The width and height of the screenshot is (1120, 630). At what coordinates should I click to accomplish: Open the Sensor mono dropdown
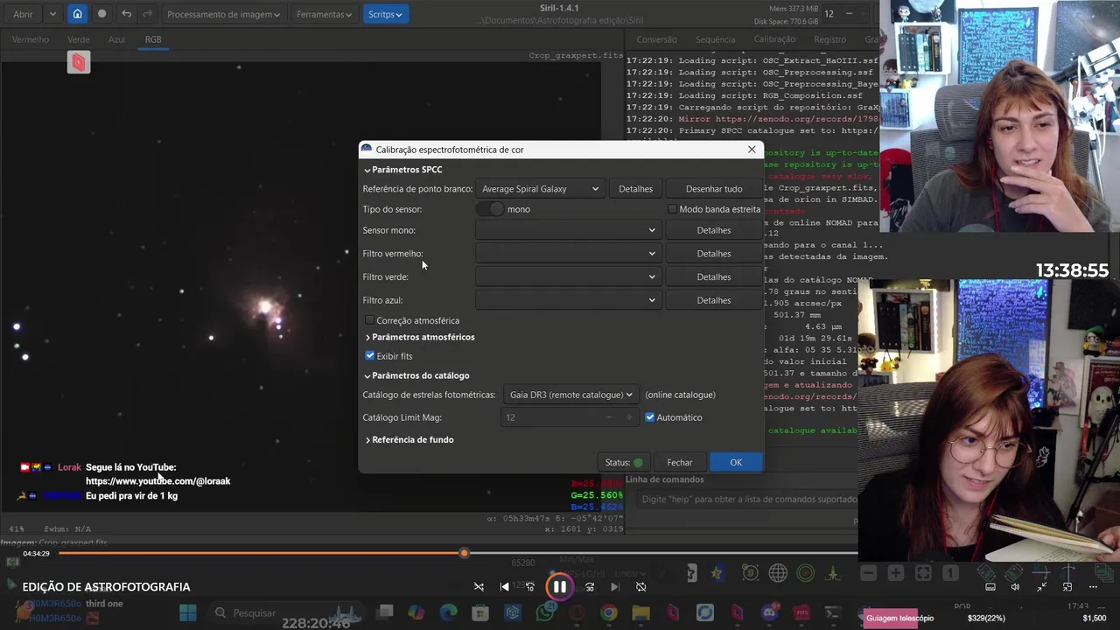click(567, 230)
